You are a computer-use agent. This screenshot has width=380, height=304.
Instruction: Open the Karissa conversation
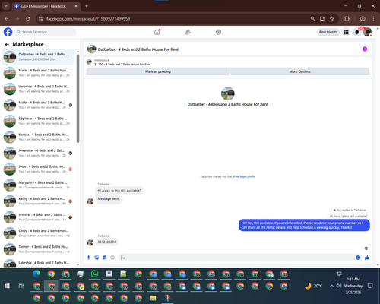click(x=38, y=137)
